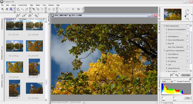193x104 pixels.
Task: Click the browser thumbnail scrollbar down arrow
Action: (46, 100)
